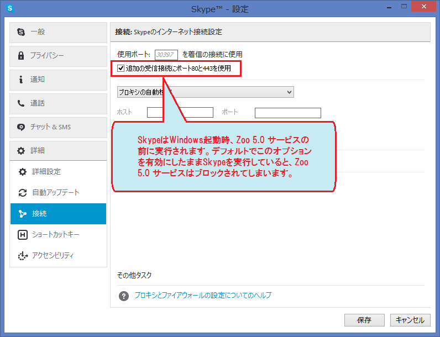Image resolution: width=440 pixels, height=337 pixels.
Task: Click the proxy ポート input field
Action: pos(288,113)
